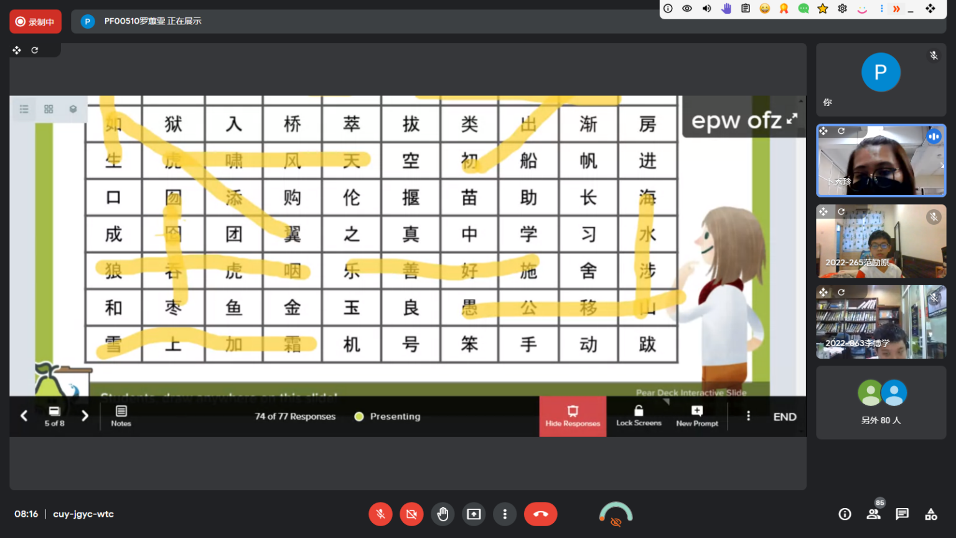Click the meeting code cuy-jgyc-wtc

click(x=83, y=514)
